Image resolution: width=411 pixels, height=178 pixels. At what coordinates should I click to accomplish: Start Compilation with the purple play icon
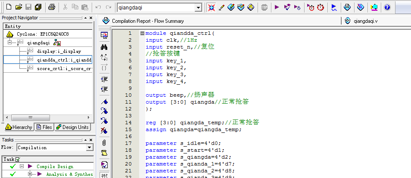[277, 7]
